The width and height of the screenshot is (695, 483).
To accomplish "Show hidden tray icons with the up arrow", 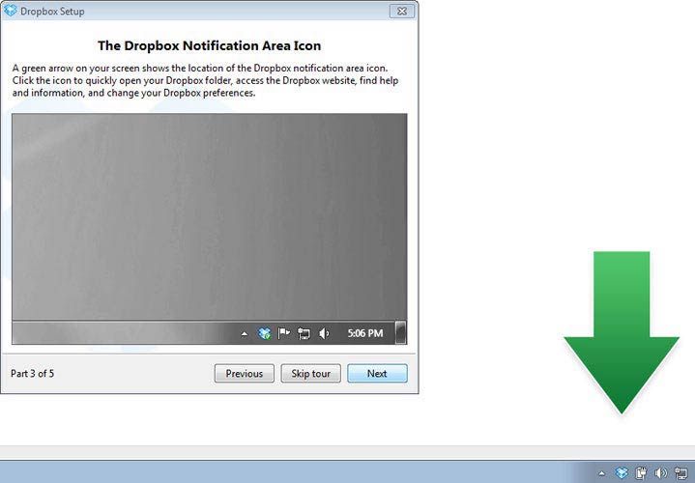I will 601,473.
